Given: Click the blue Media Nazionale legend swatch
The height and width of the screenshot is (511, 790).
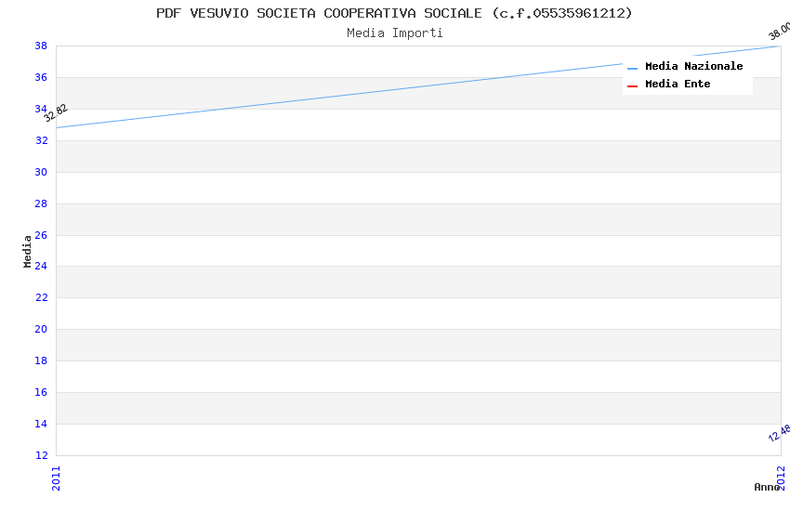Looking at the screenshot, I should 633,68.
